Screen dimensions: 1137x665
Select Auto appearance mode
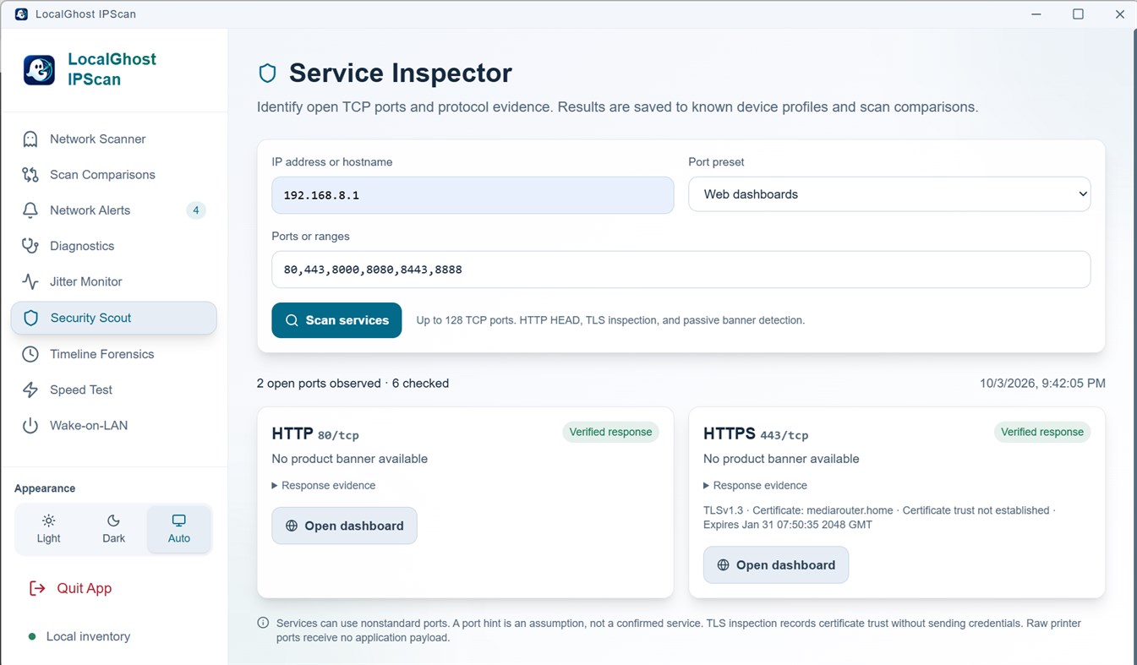point(179,529)
